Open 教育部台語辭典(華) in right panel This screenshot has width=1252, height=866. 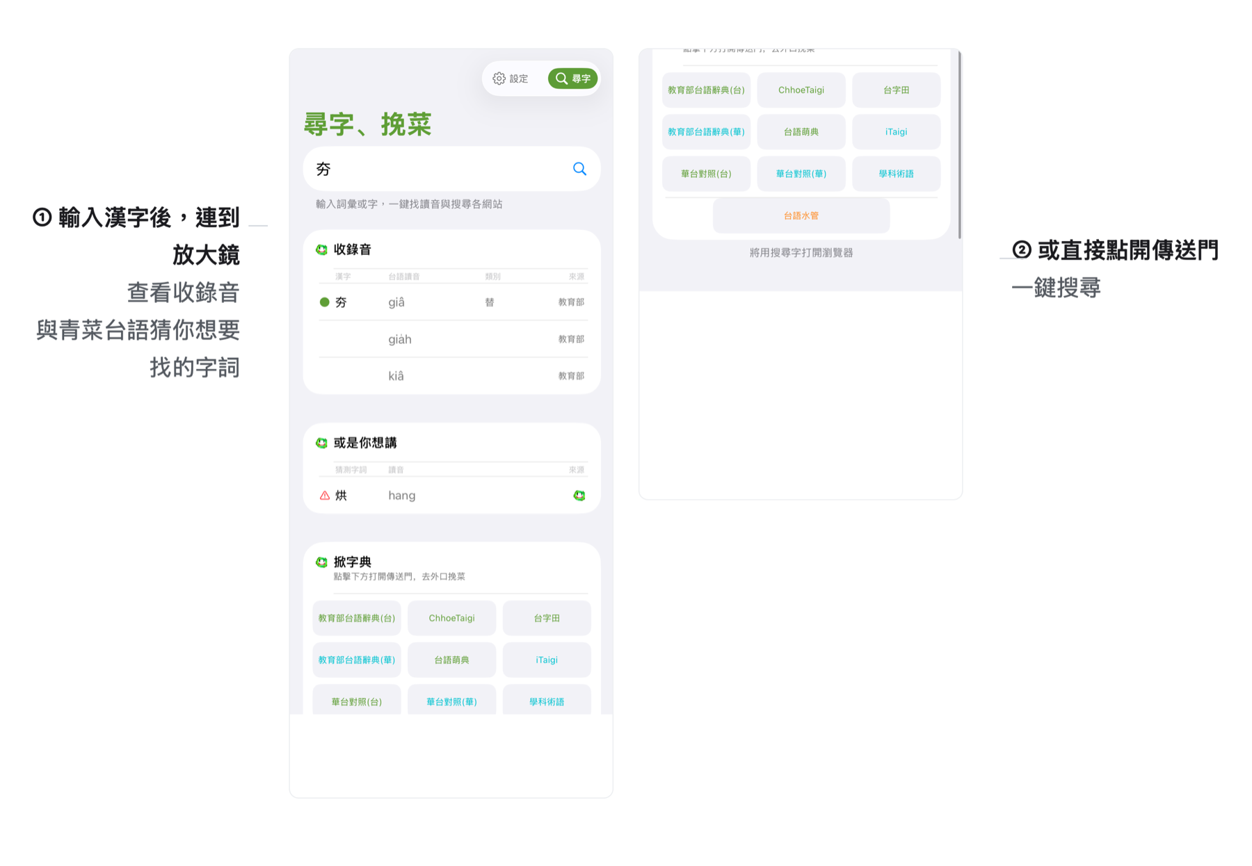click(706, 131)
